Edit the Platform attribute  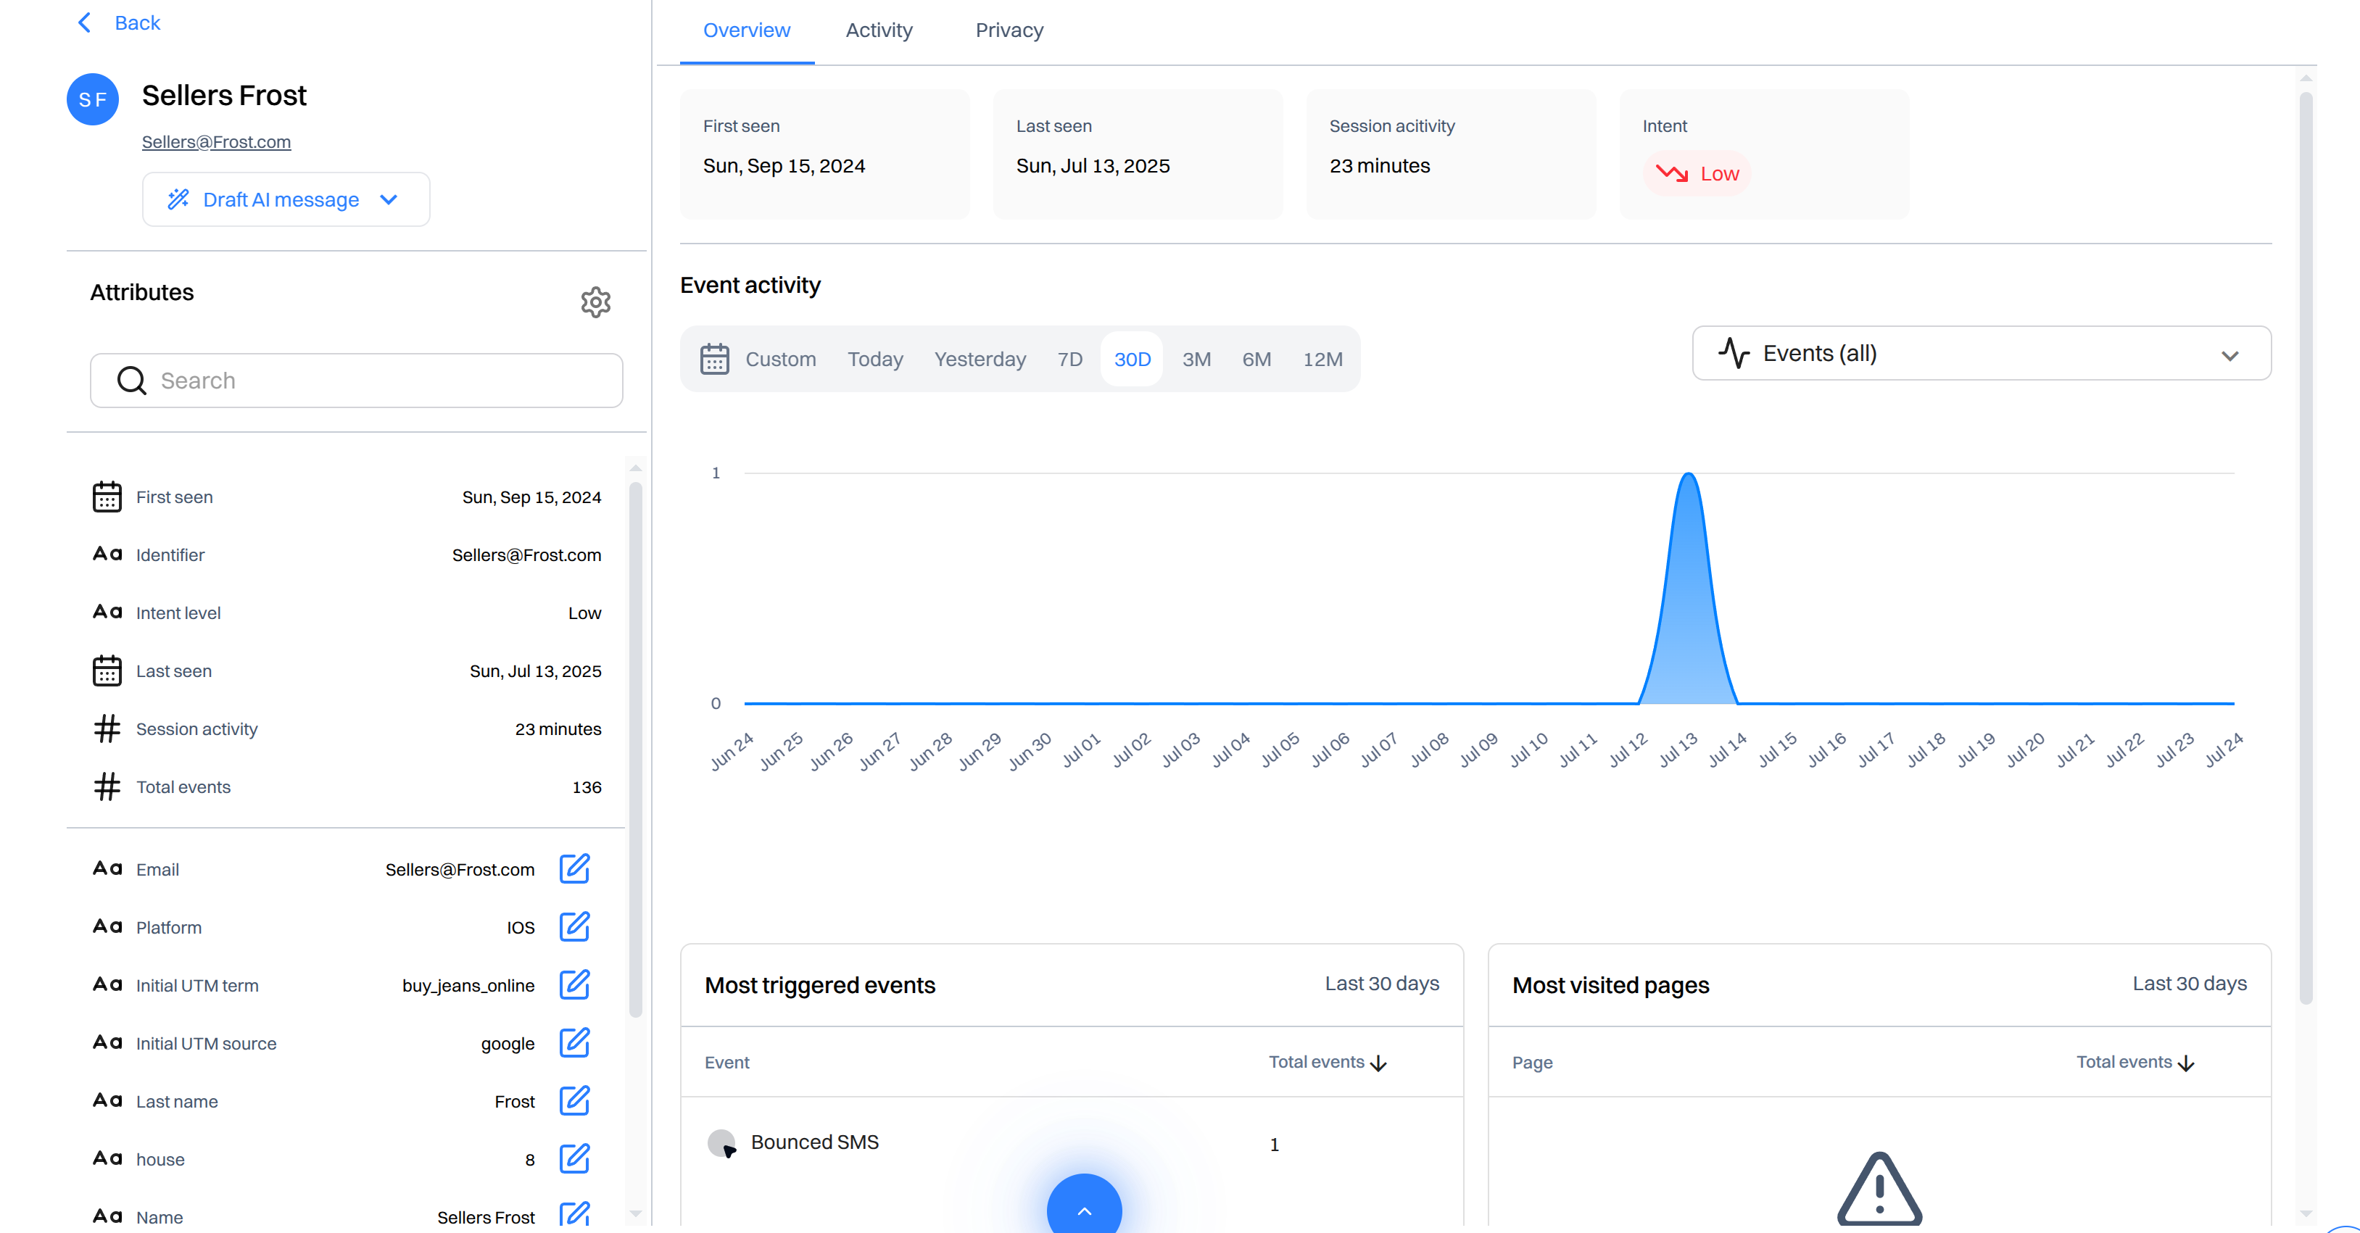(574, 926)
